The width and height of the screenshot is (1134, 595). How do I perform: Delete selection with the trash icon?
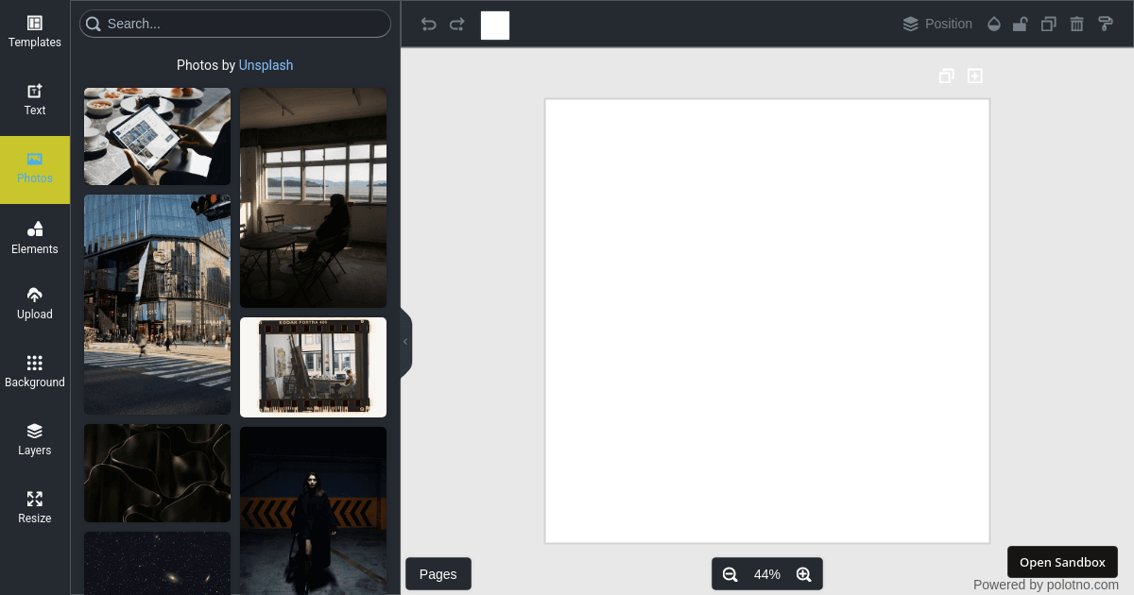click(1076, 24)
